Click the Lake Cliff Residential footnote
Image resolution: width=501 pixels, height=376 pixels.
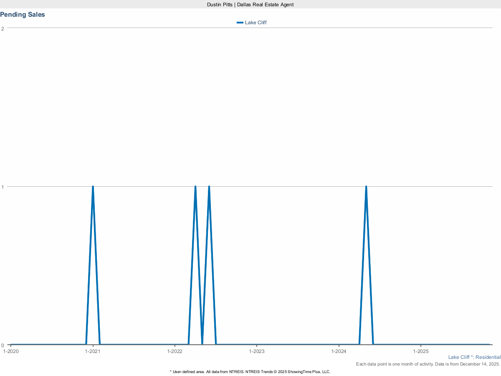click(x=474, y=357)
